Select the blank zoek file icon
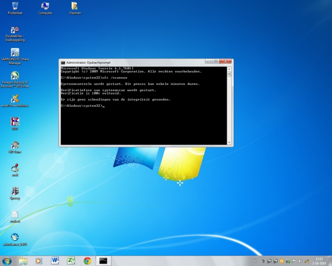 (15, 217)
